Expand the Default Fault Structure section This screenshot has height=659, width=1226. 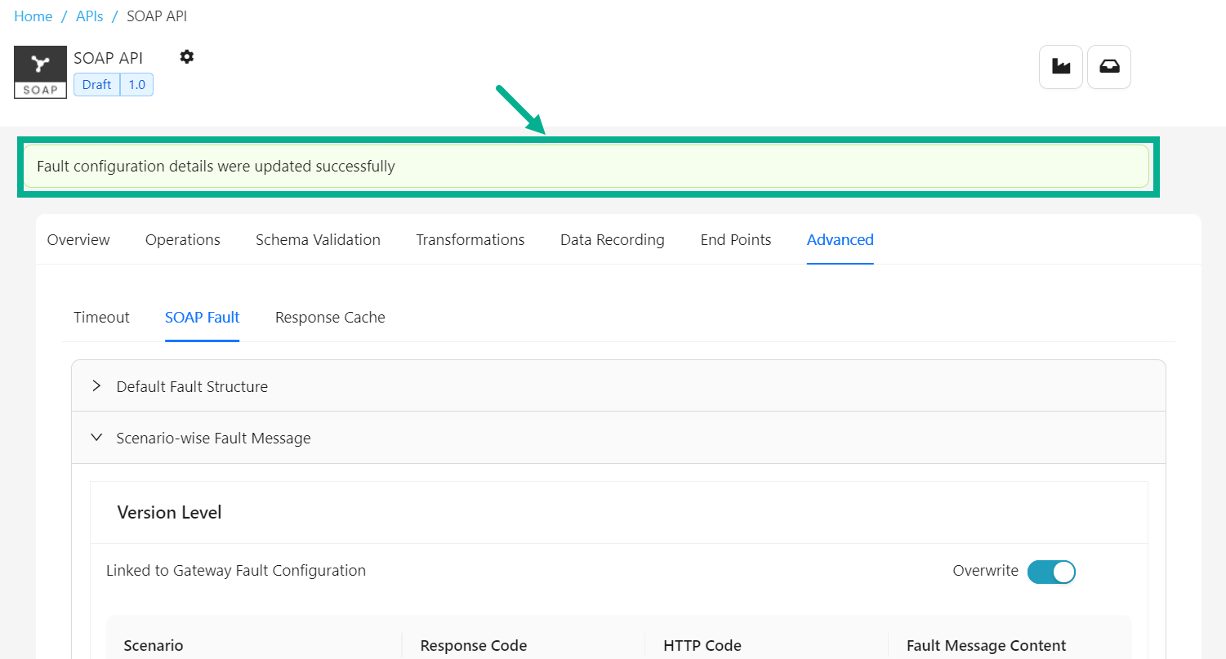pos(192,386)
